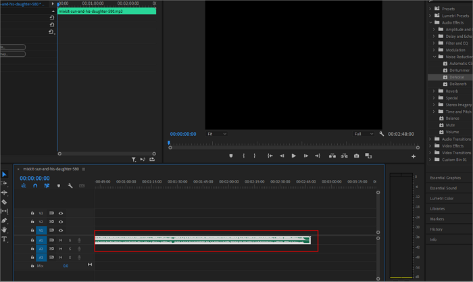Select the Pen tool

coord(4,220)
